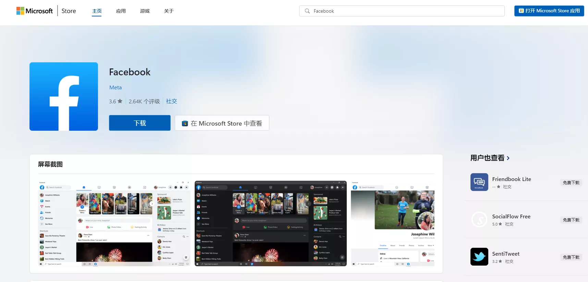Click 打开 Microsoft Store 应用 button
Image resolution: width=588 pixels, height=282 pixels.
[549, 11]
